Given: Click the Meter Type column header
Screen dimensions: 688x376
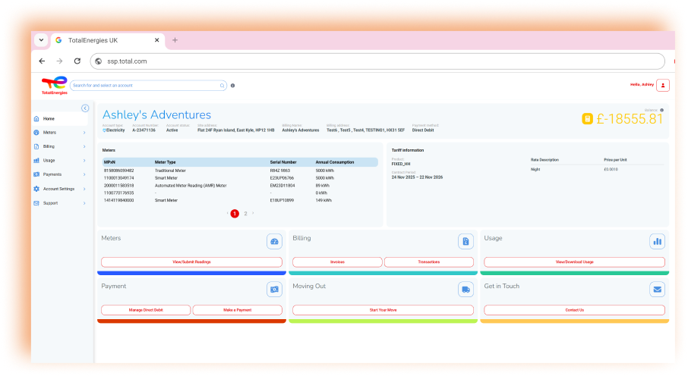Looking at the screenshot, I should pos(165,162).
